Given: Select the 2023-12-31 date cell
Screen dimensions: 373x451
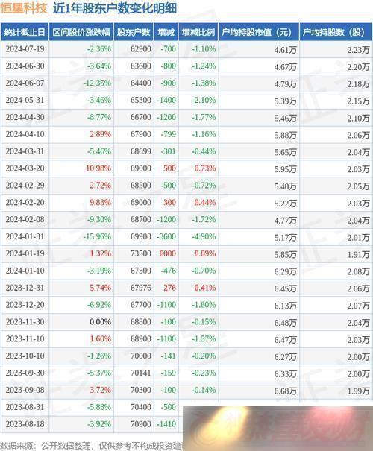Looking at the screenshot, I should pyautogui.click(x=25, y=288).
